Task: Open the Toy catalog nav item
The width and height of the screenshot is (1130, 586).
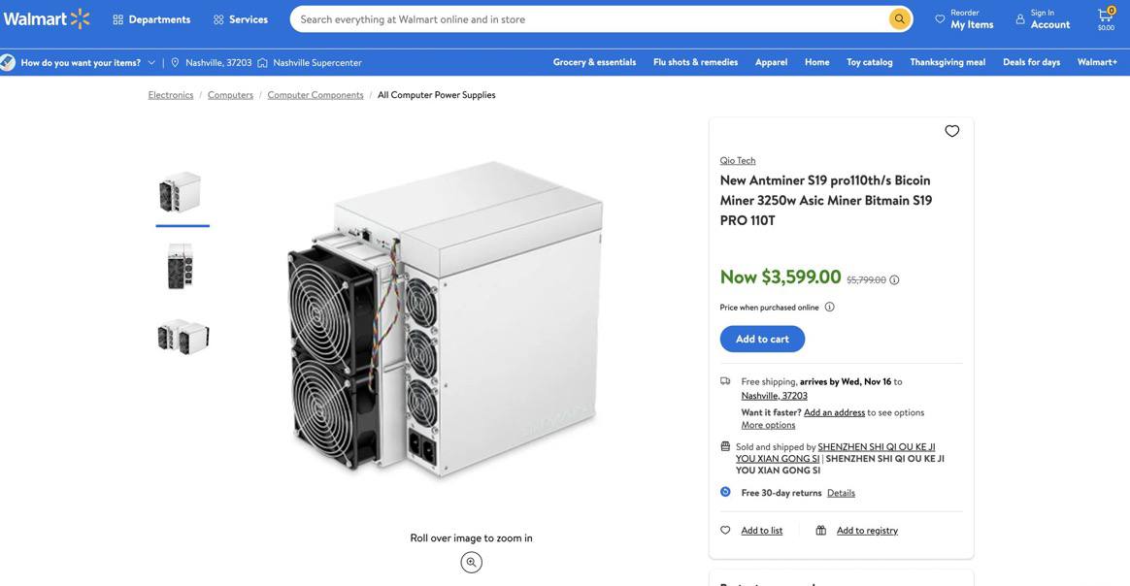Action: coord(869,62)
